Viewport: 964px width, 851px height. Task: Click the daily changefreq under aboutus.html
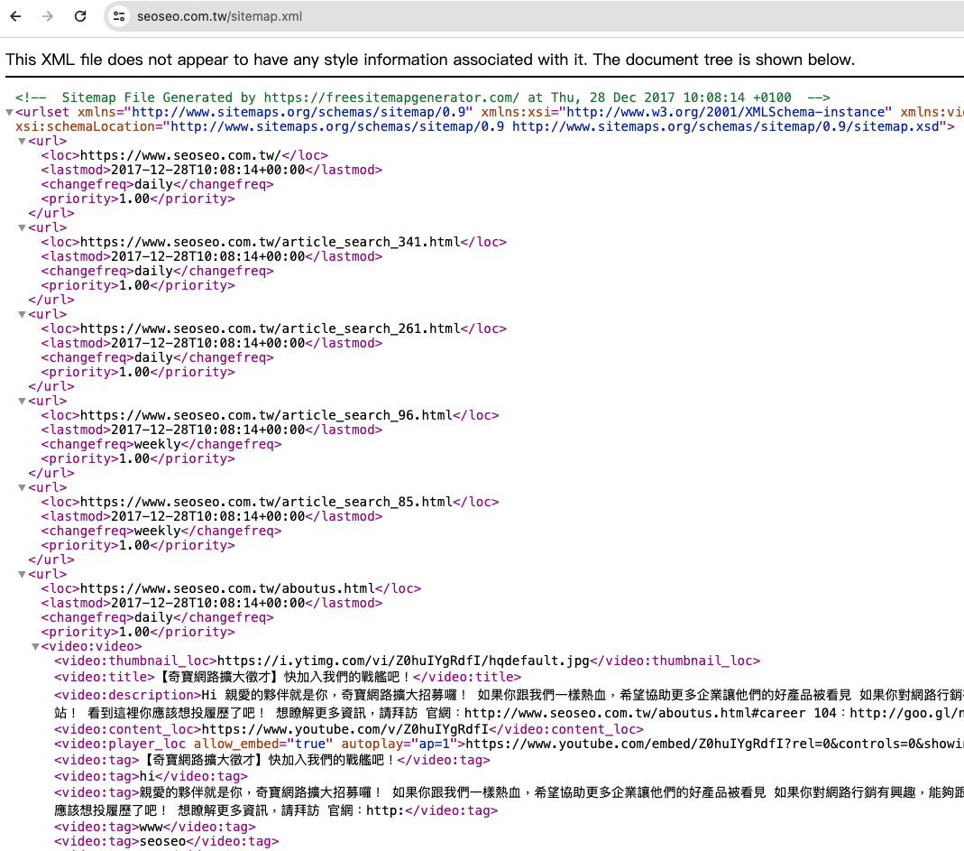point(153,618)
